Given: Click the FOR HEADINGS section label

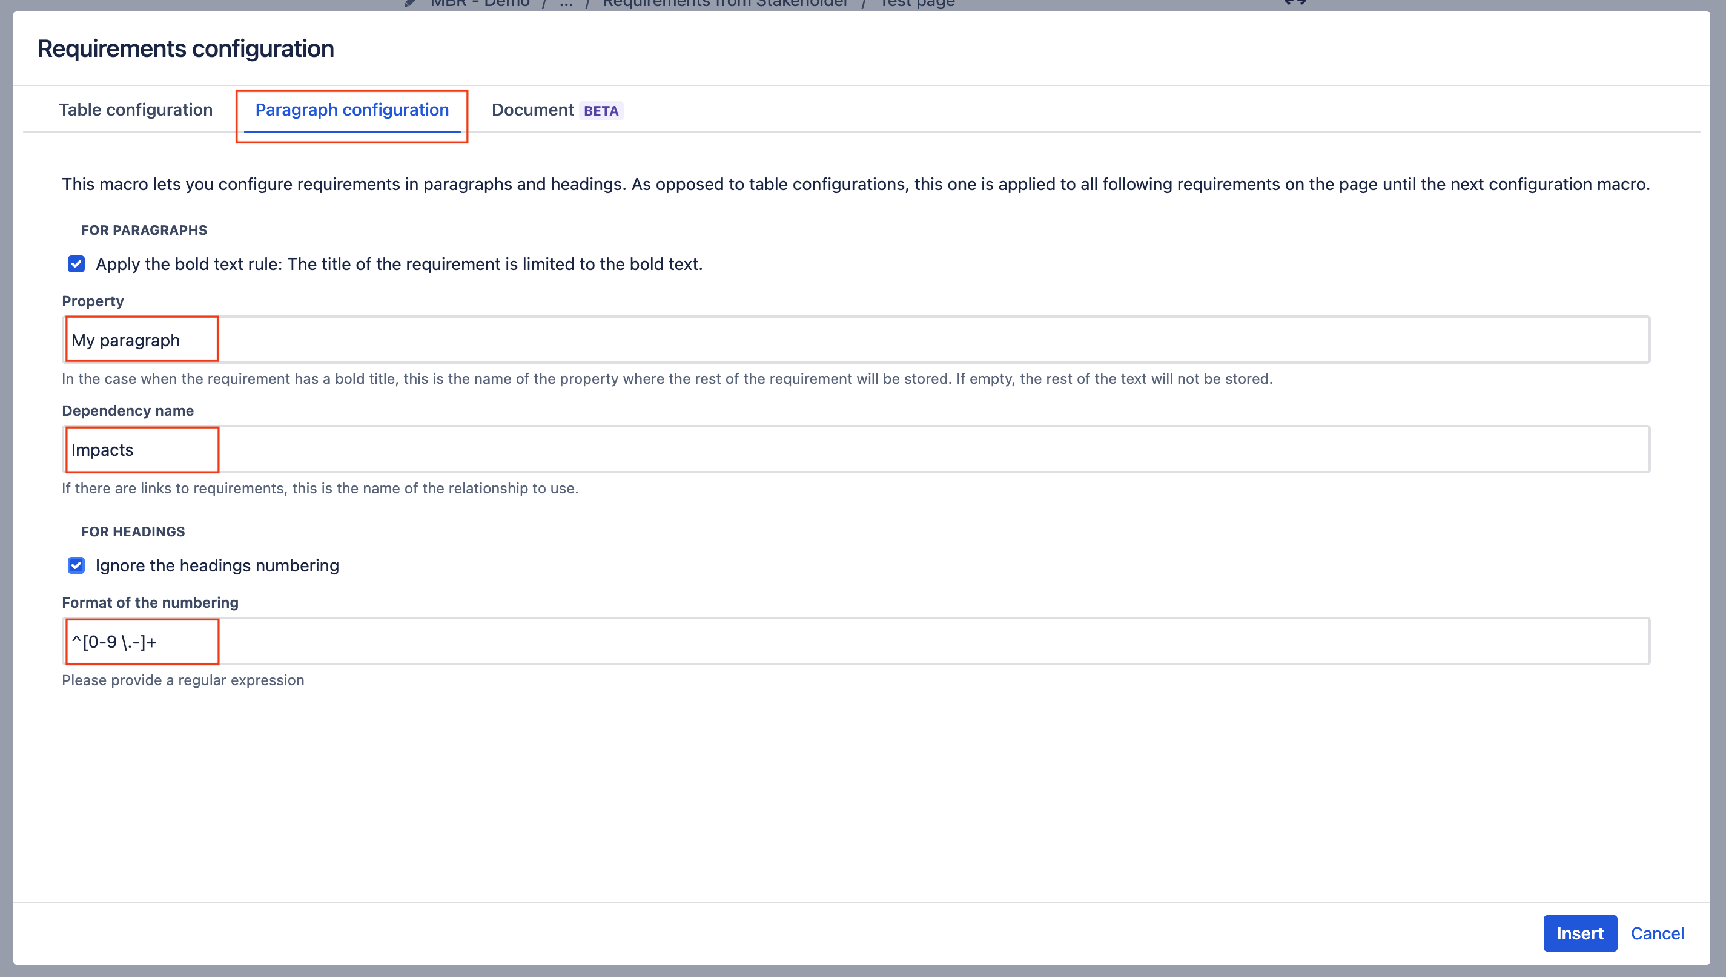Looking at the screenshot, I should pos(132,531).
